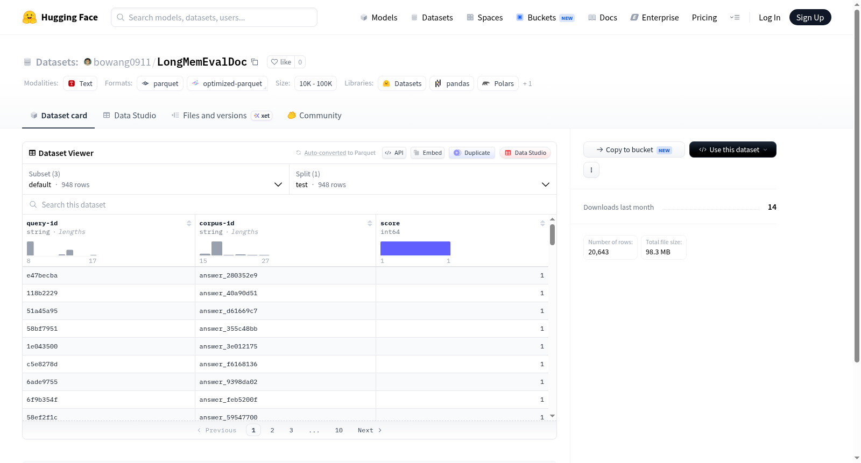The image size is (861, 463).
Task: Select the row with query-id e47becba
Action: point(285,275)
